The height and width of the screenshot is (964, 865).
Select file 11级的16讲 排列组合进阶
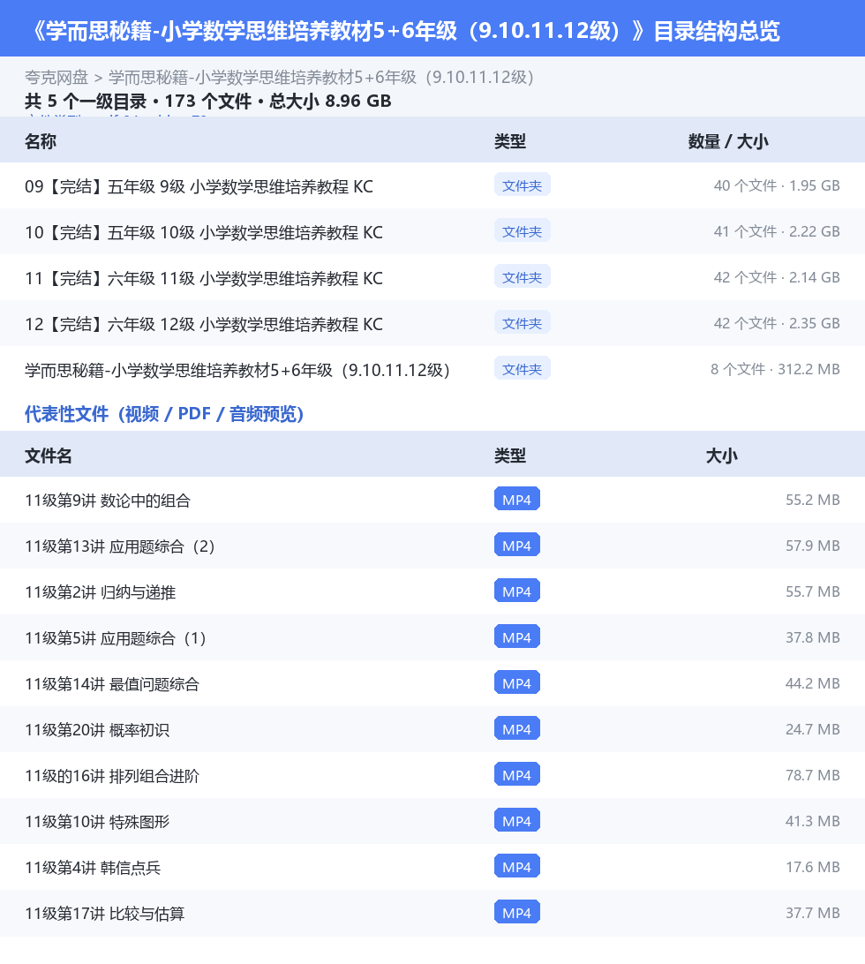(x=112, y=776)
